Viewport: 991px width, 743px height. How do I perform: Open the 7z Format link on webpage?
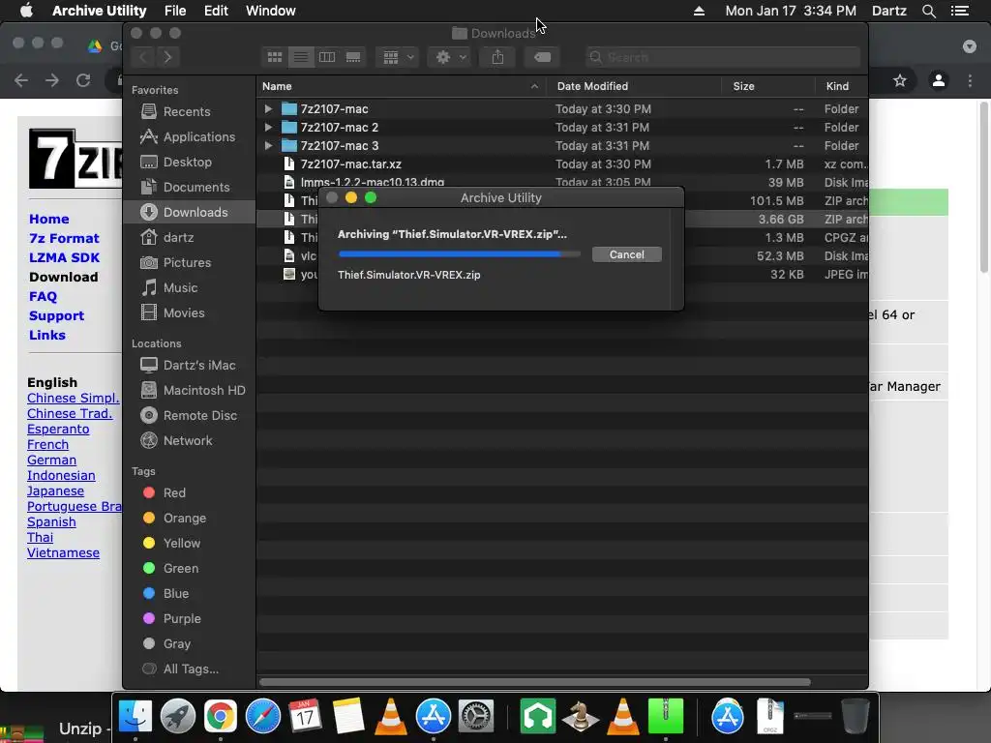65,238
